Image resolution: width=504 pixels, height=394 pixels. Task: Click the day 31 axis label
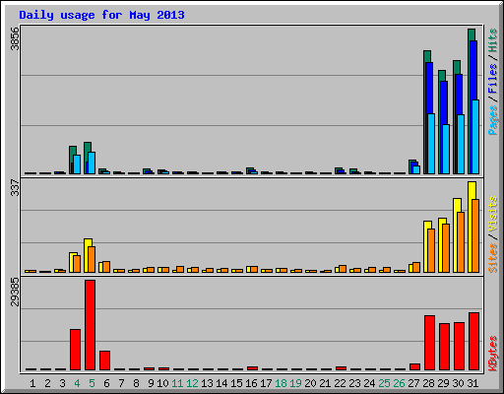(472, 383)
